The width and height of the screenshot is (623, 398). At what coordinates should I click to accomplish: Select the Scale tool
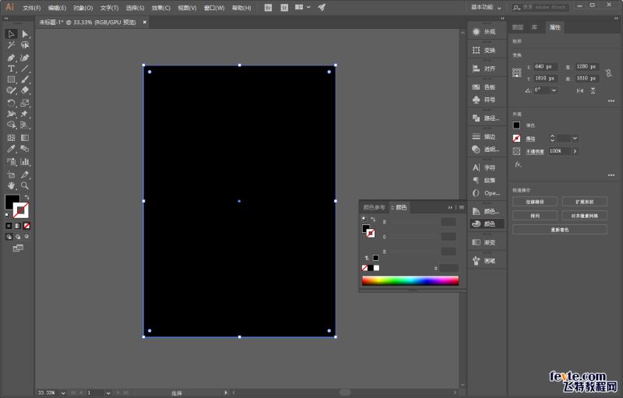(25, 104)
